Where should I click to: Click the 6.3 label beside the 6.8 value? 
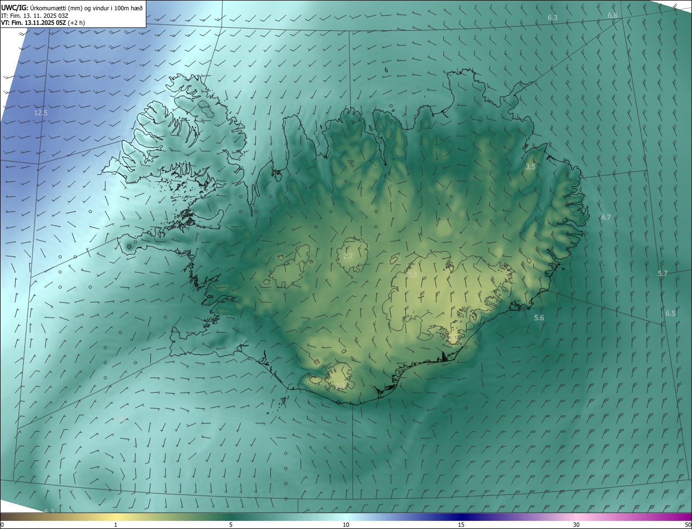[553, 18]
